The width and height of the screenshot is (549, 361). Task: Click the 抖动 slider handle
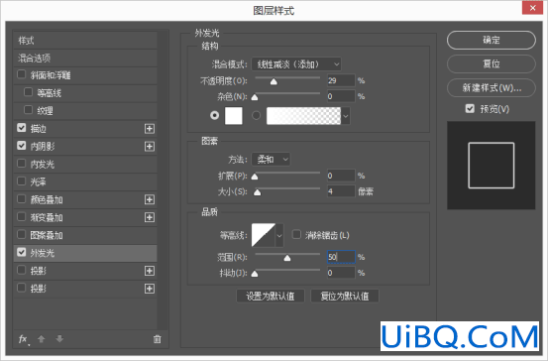click(255, 274)
